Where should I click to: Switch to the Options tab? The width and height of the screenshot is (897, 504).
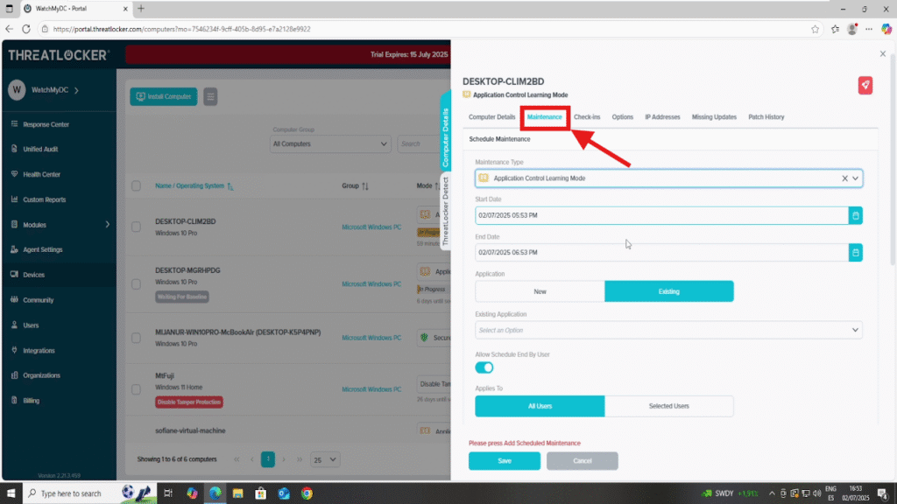click(623, 117)
